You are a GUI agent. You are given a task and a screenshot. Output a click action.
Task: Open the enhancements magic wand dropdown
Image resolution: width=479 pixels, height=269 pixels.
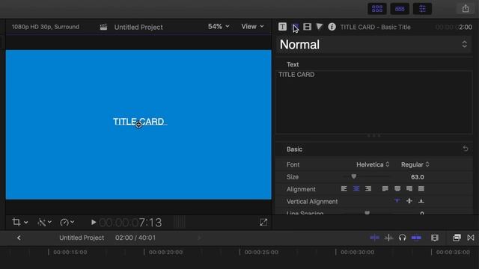tap(44, 222)
